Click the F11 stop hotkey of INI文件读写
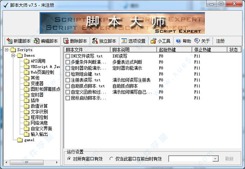 pyautogui.click(x=197, y=56)
